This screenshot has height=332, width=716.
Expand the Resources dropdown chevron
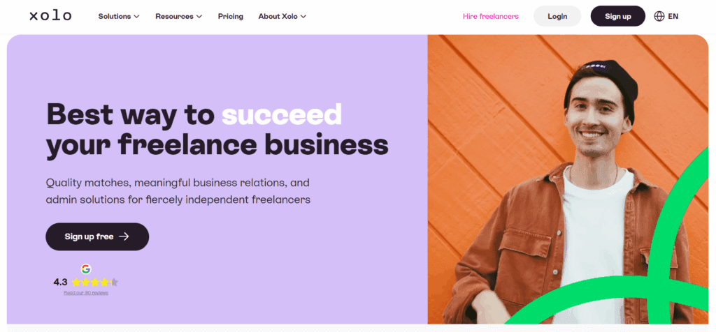point(199,16)
